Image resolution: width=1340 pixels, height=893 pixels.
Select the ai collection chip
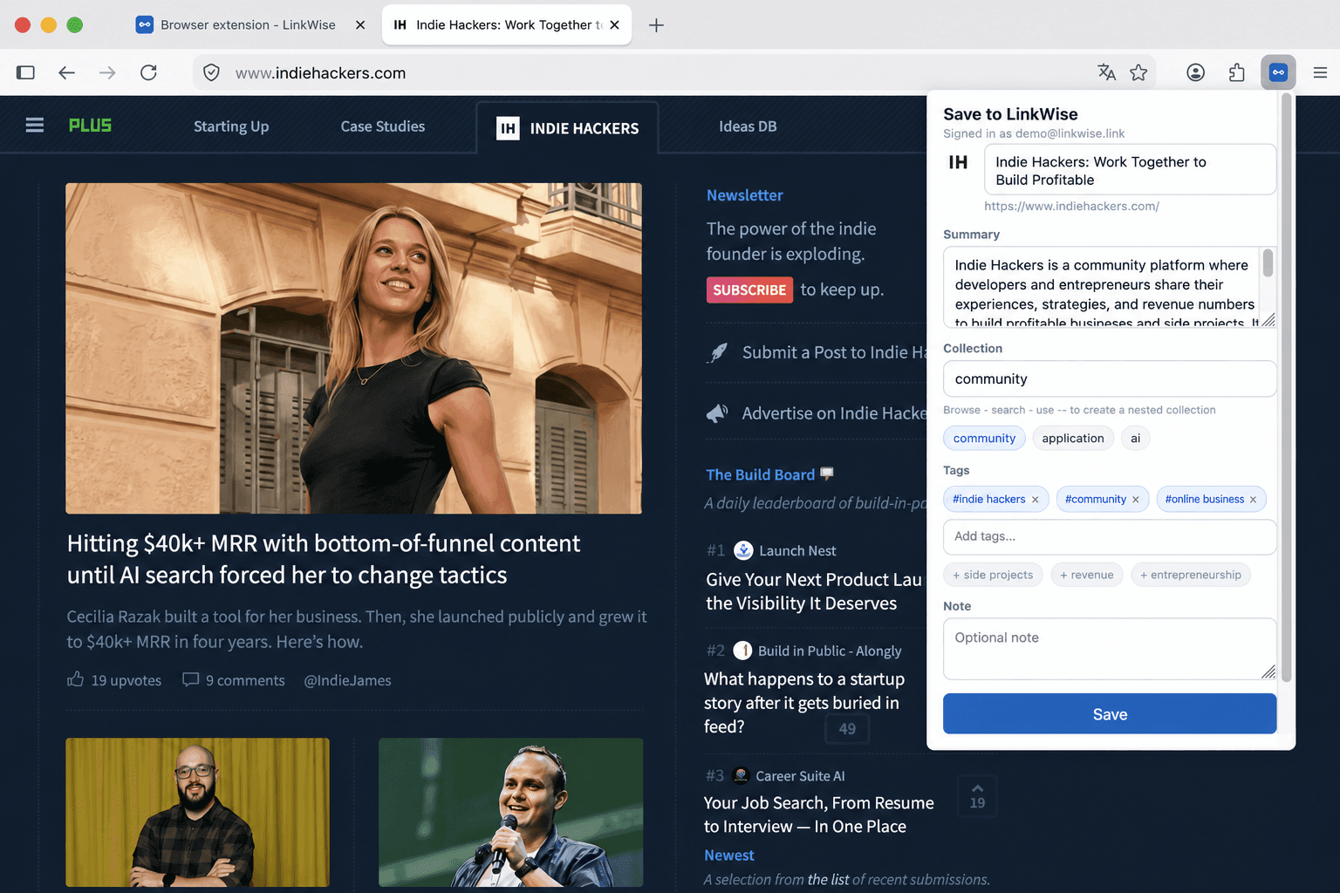click(1135, 438)
